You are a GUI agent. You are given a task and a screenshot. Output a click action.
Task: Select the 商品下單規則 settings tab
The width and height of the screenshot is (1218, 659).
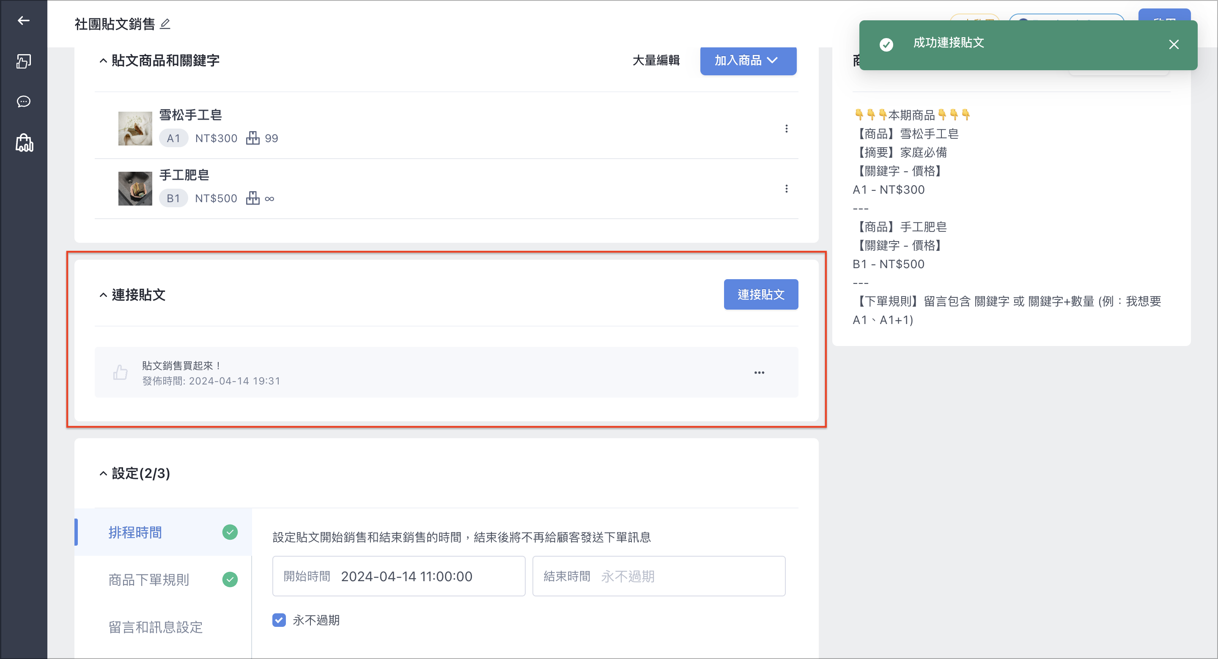pyautogui.click(x=163, y=579)
